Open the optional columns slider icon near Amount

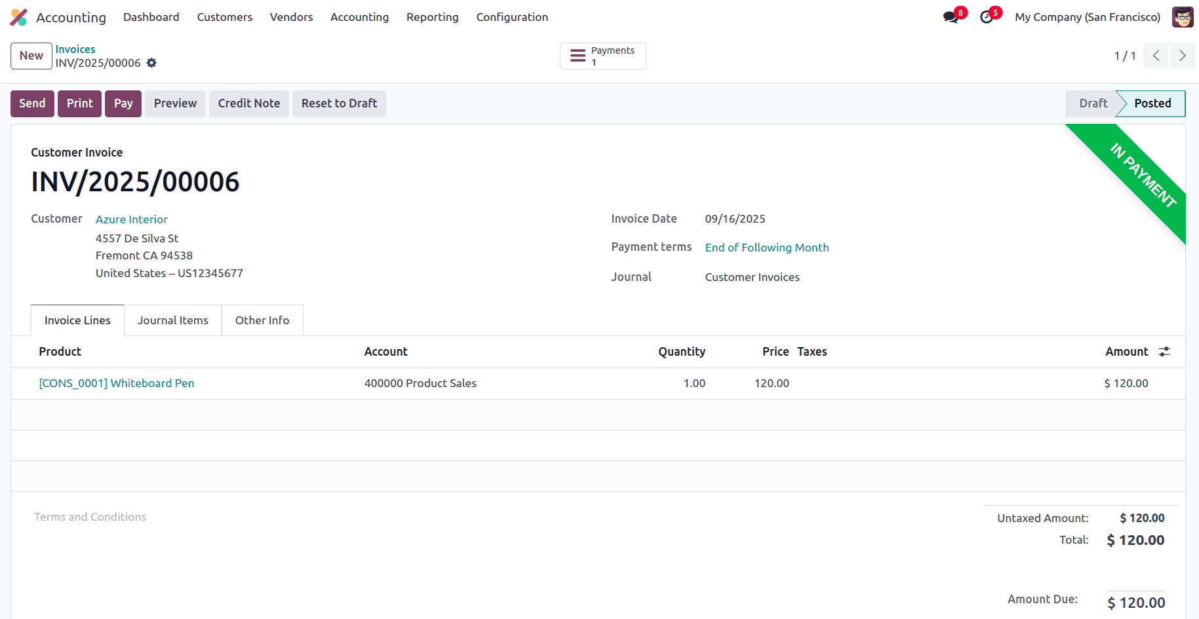[x=1164, y=352]
